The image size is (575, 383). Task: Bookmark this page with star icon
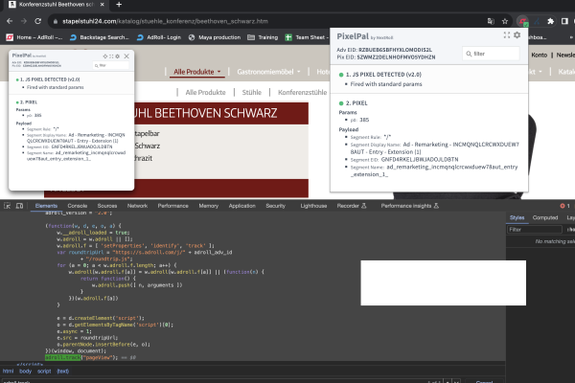[x=504, y=19]
